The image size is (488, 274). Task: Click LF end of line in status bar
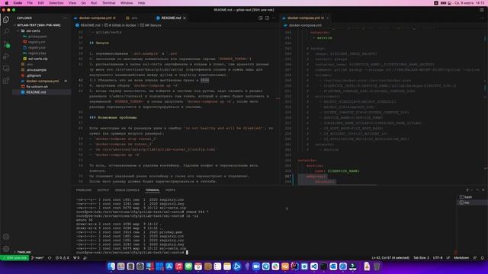[x=448, y=258]
